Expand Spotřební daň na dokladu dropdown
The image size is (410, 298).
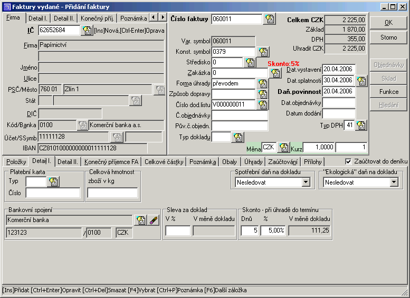pos(306,182)
